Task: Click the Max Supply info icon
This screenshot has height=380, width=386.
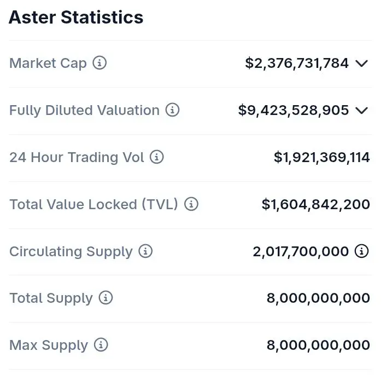Action: 101,345
